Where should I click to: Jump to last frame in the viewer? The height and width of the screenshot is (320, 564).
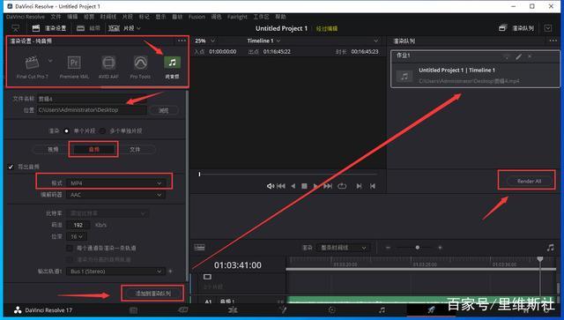328,186
